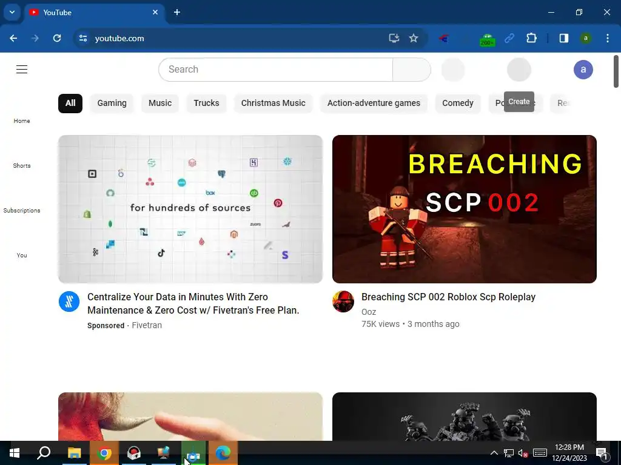Click the voice search circle button
This screenshot has width=621, height=465.
[452, 70]
